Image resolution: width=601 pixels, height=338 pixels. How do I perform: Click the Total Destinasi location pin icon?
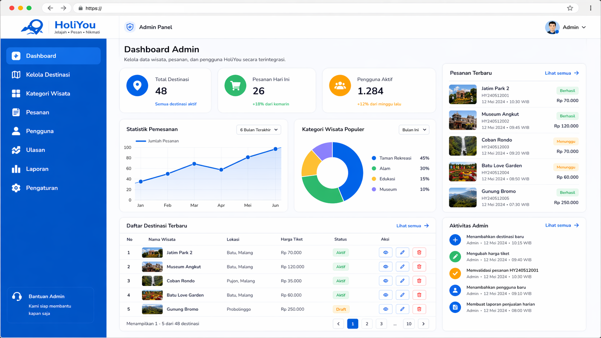[x=137, y=85]
